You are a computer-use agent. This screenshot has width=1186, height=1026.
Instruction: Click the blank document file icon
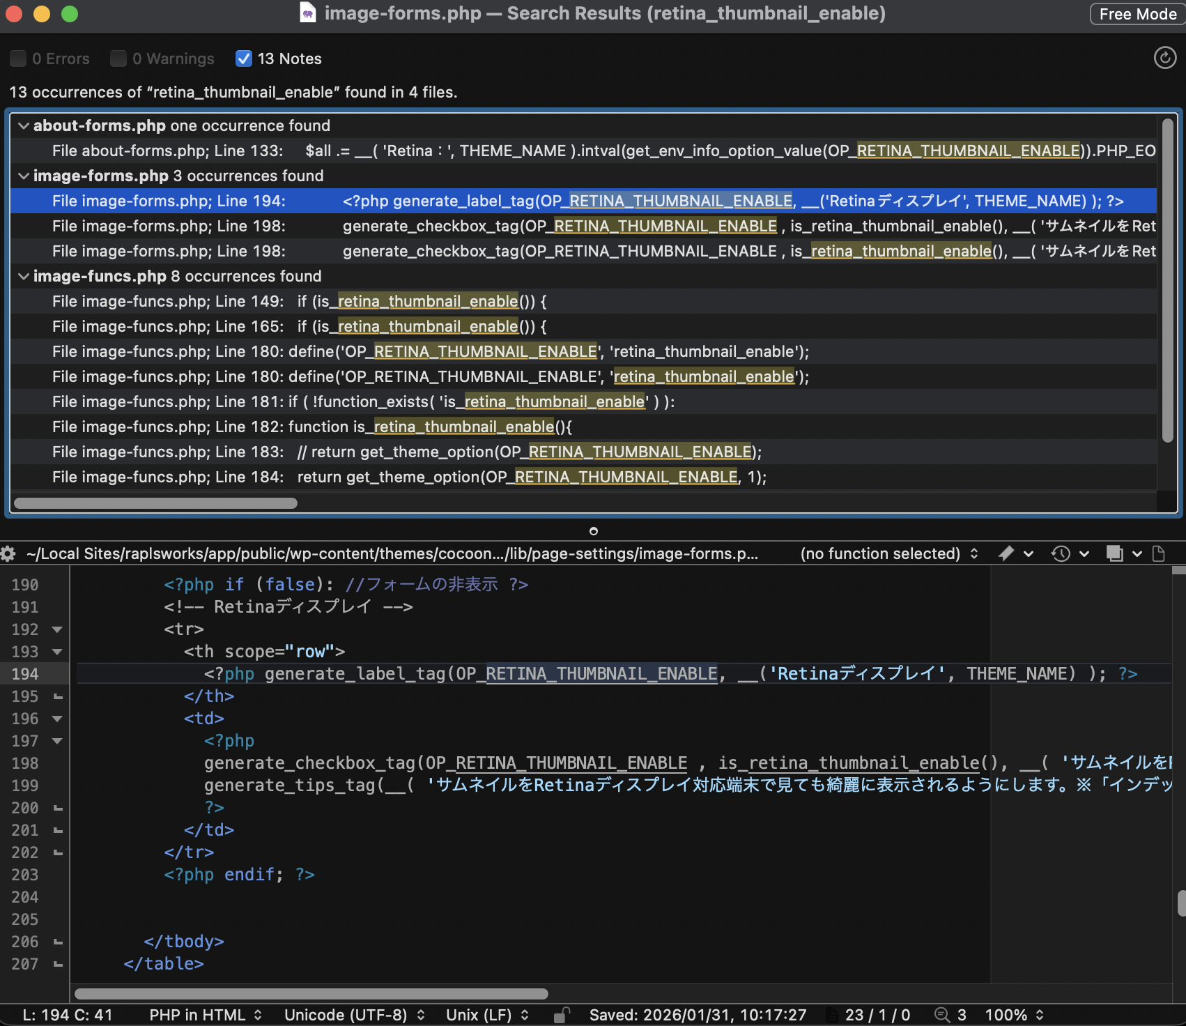point(1159,553)
